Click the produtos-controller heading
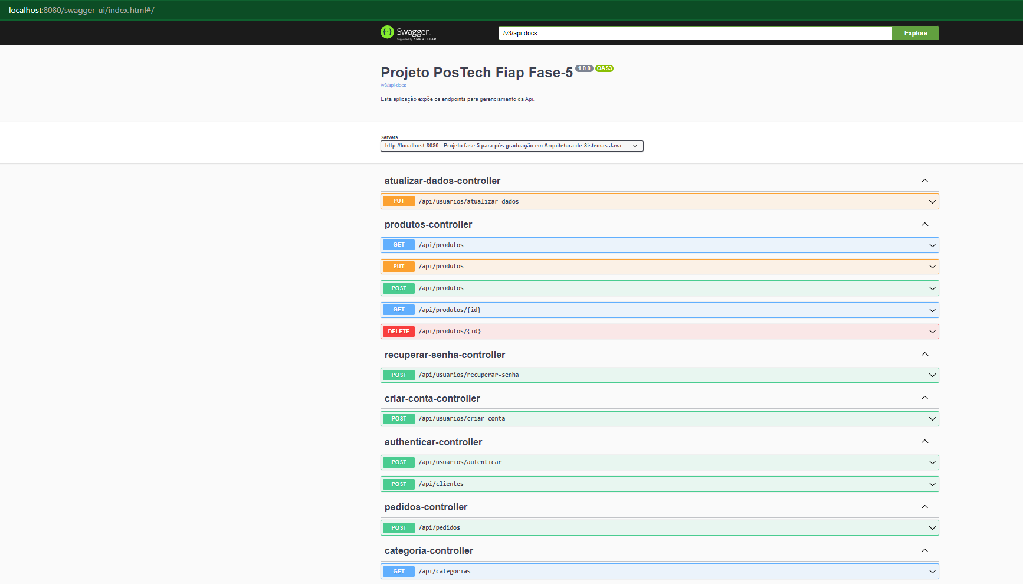 tap(428, 224)
